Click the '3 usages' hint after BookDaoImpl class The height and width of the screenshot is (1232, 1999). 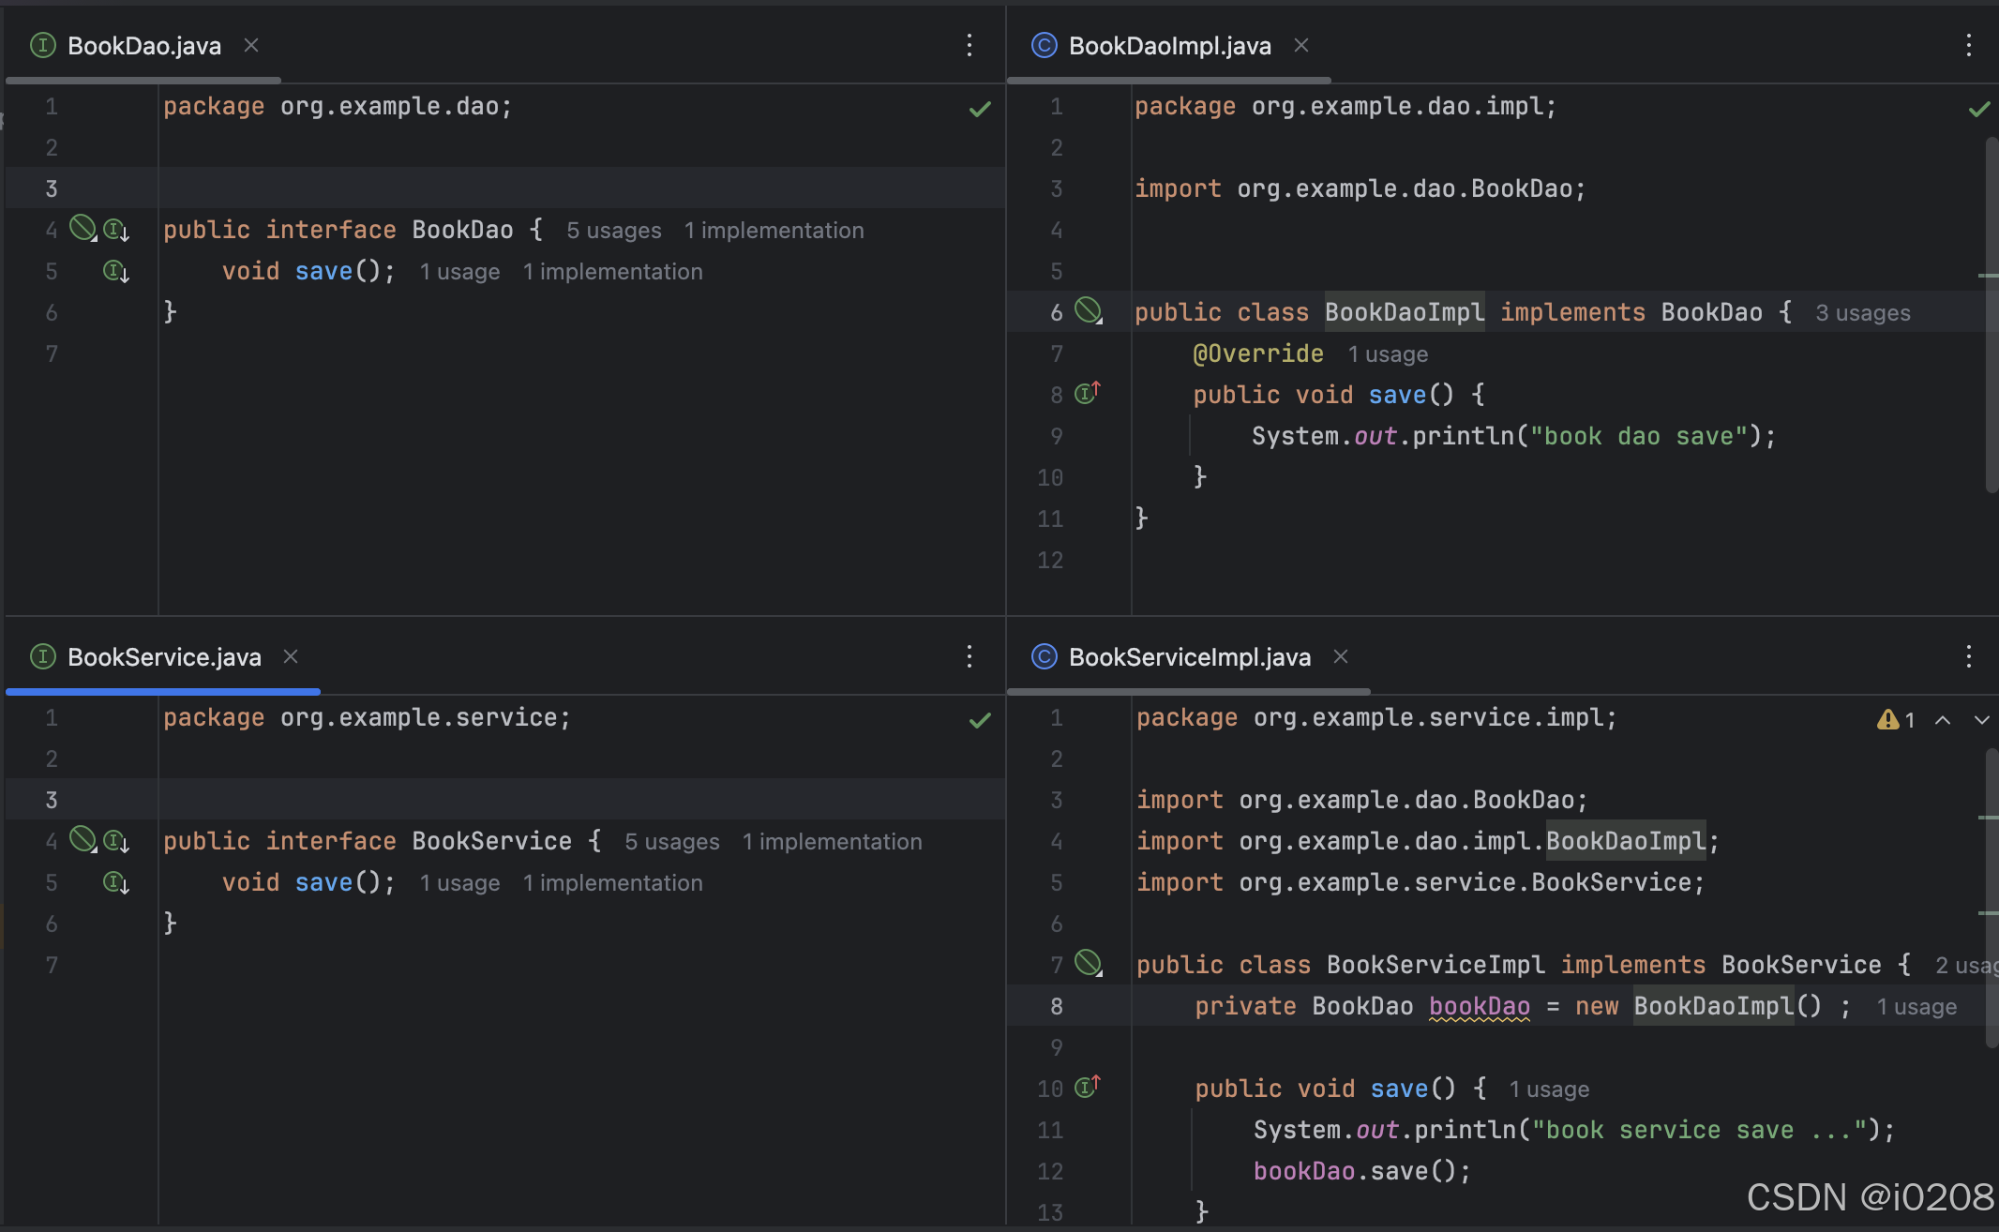pos(1863,313)
